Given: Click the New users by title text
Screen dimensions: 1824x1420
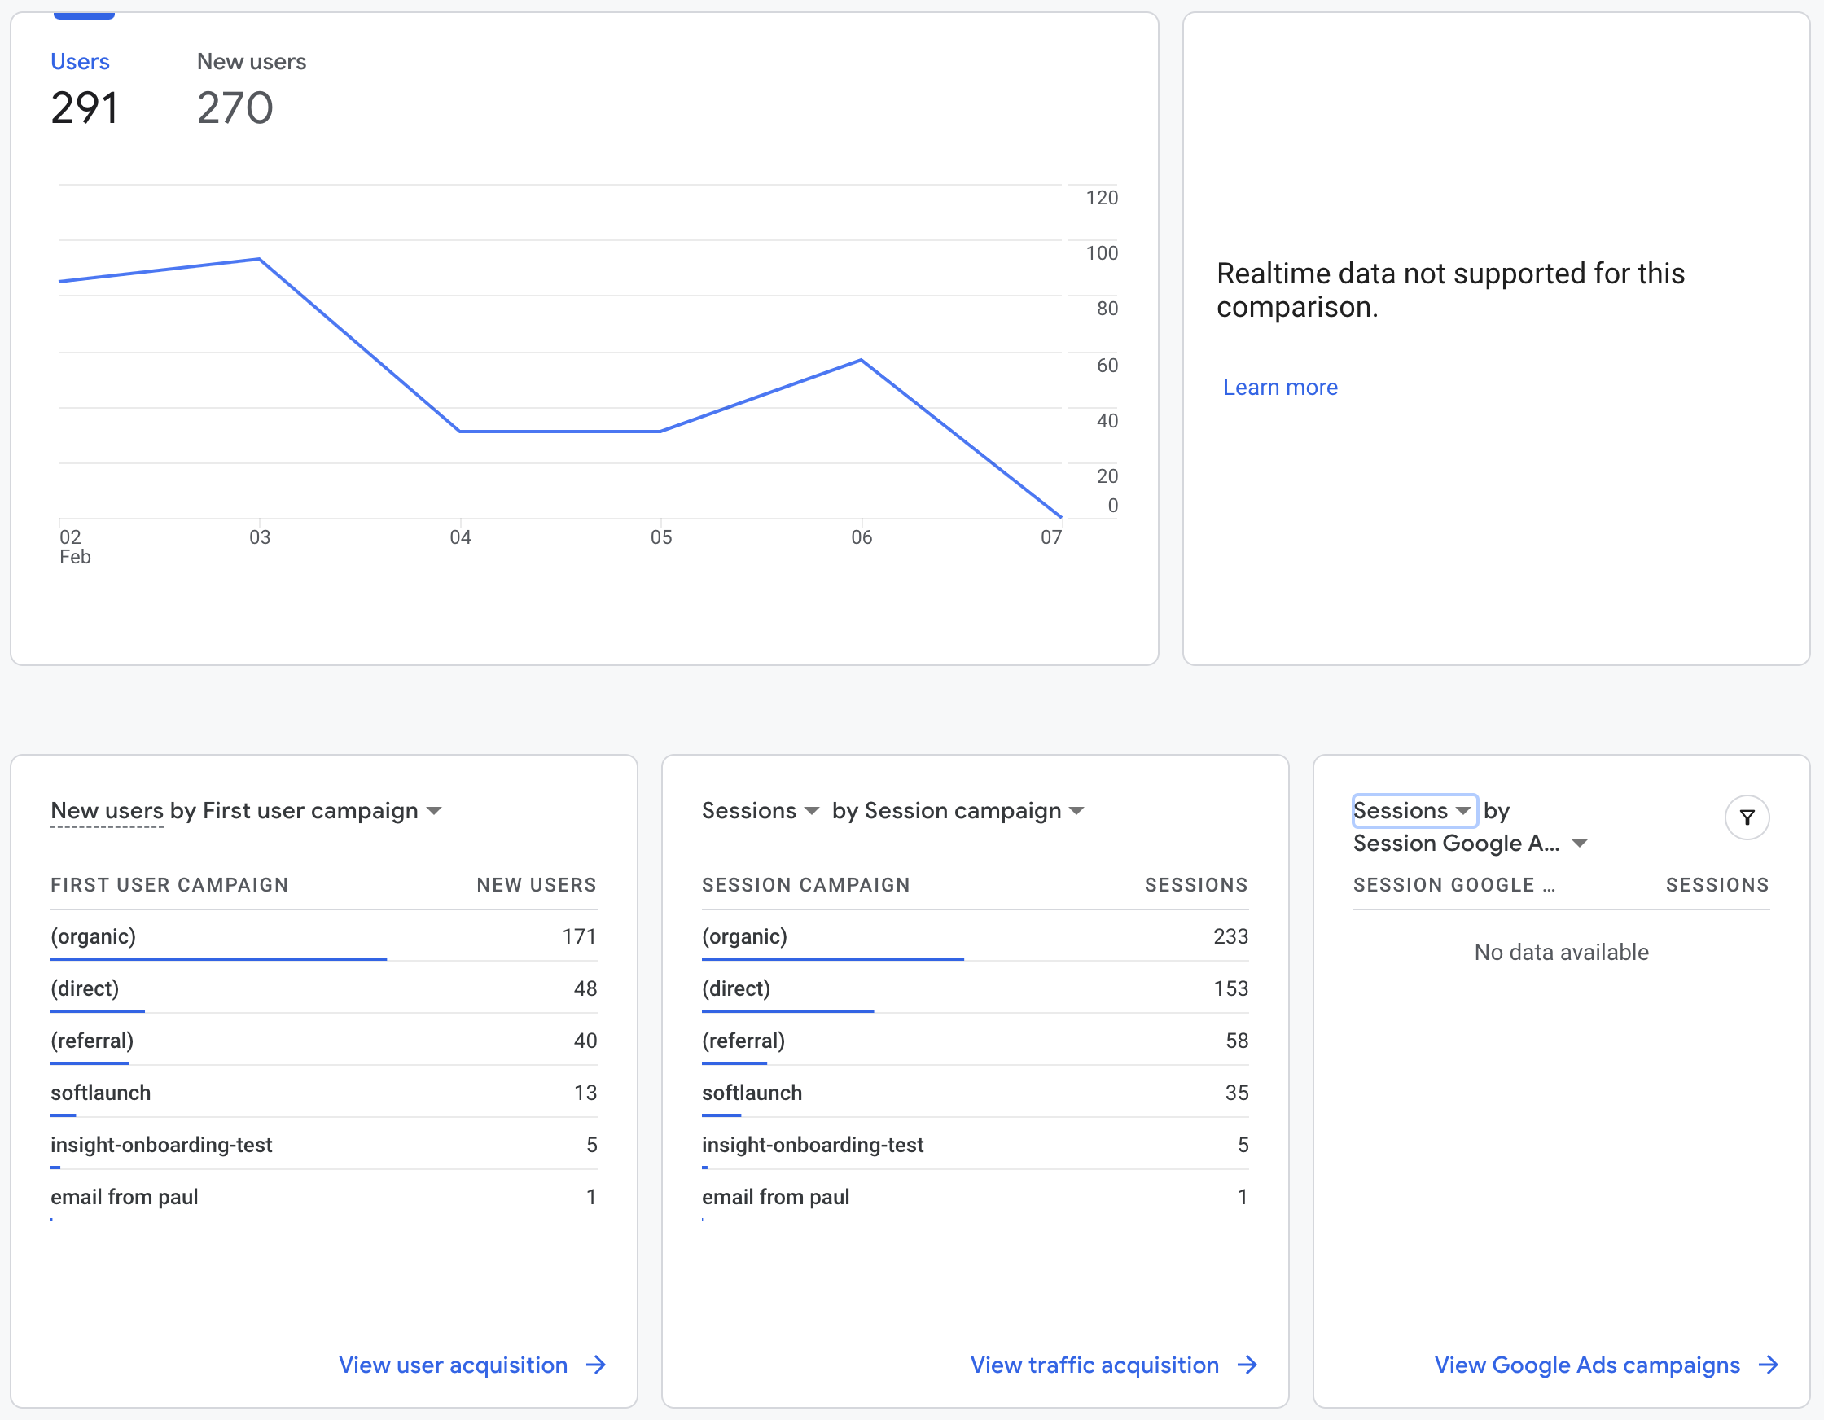Looking at the screenshot, I should pos(123,811).
